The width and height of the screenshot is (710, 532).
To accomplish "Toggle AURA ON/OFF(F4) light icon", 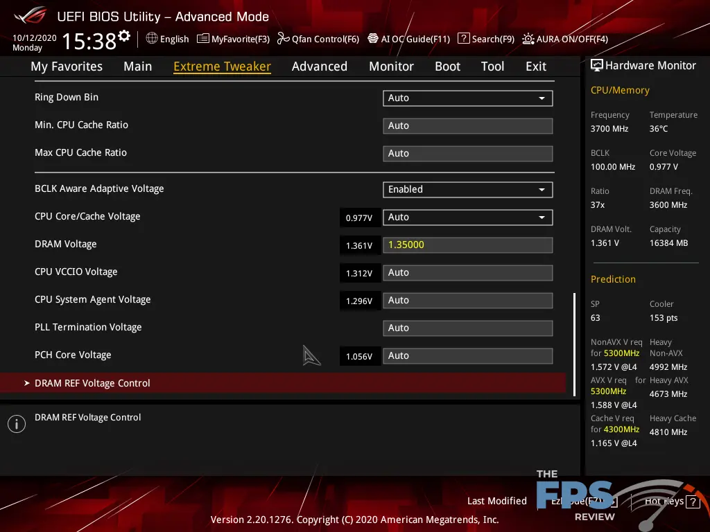I will pos(528,39).
